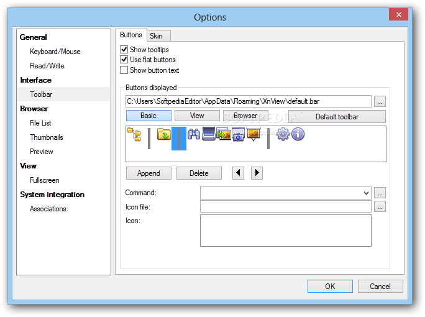Click the Icon preview box

point(286,231)
